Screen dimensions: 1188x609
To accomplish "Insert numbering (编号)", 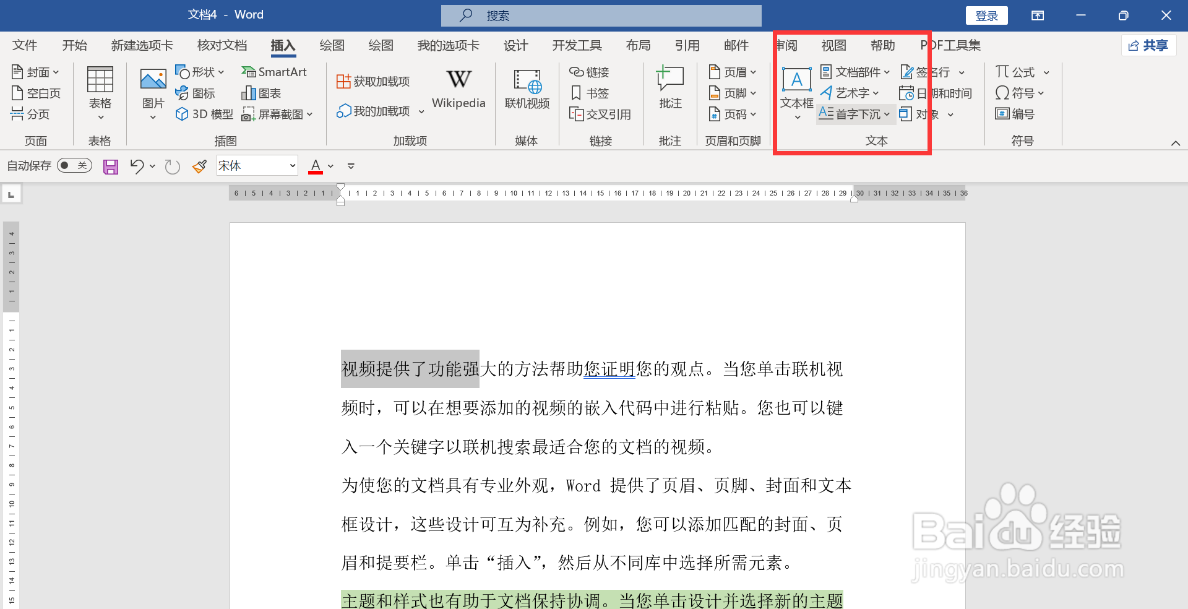I will (x=1014, y=114).
